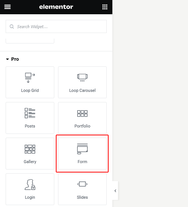Select the Login widget icon
The width and height of the screenshot is (188, 207).
30,184
